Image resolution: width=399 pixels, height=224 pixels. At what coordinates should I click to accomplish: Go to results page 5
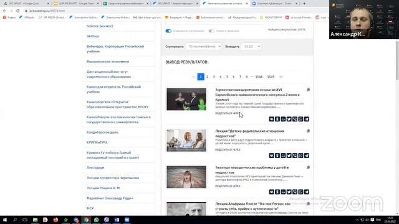tap(227, 77)
